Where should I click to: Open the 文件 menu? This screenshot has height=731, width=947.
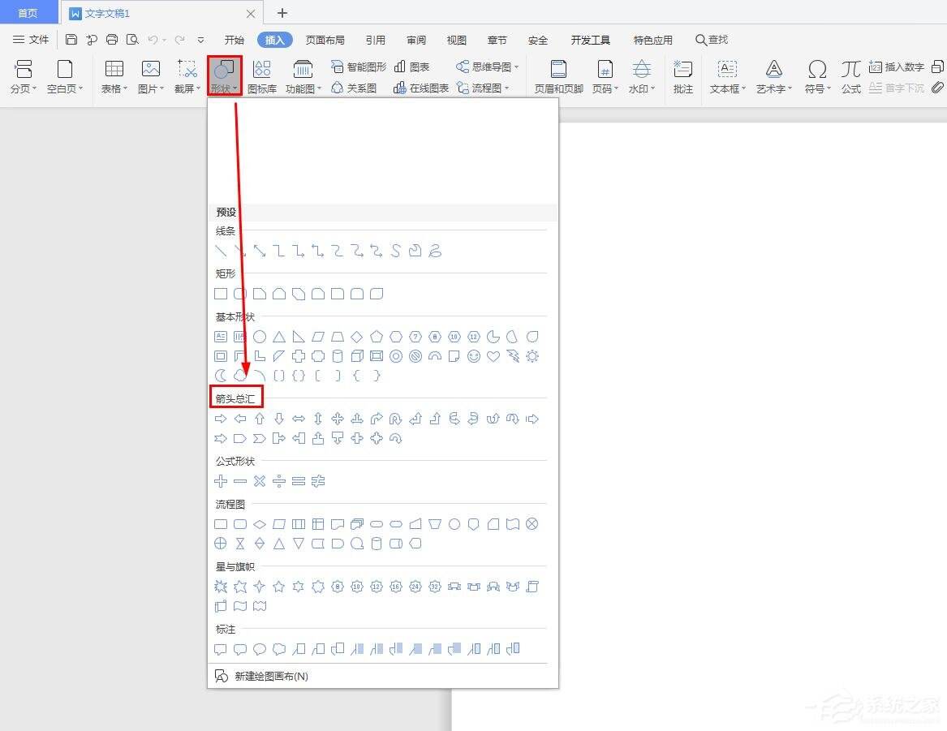(x=32, y=39)
